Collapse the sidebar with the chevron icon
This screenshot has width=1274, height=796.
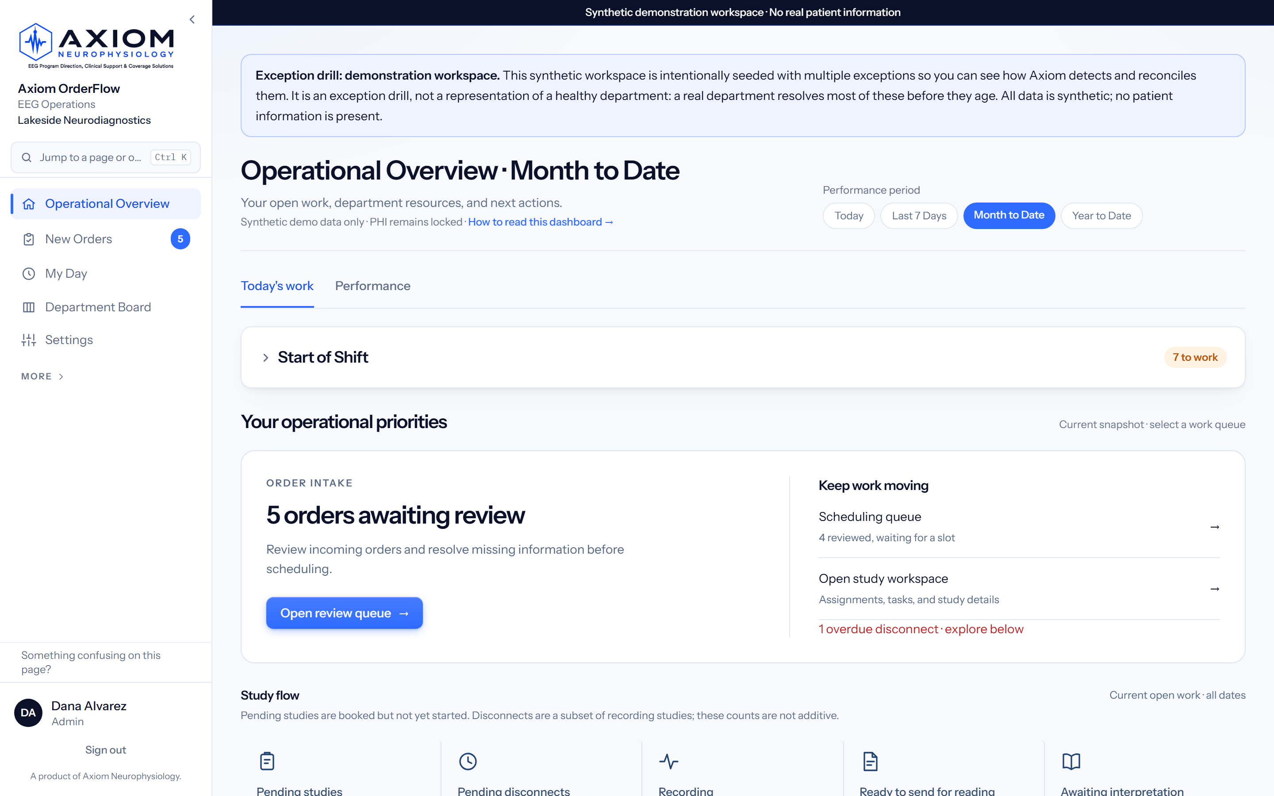[x=192, y=19]
